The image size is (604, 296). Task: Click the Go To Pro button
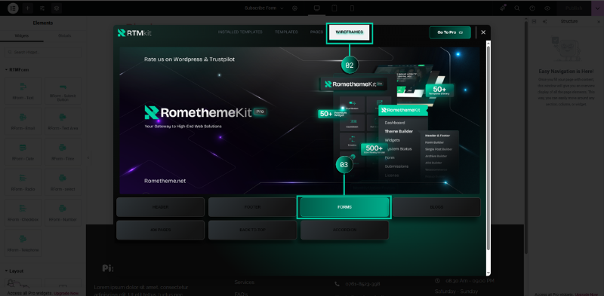tap(450, 32)
